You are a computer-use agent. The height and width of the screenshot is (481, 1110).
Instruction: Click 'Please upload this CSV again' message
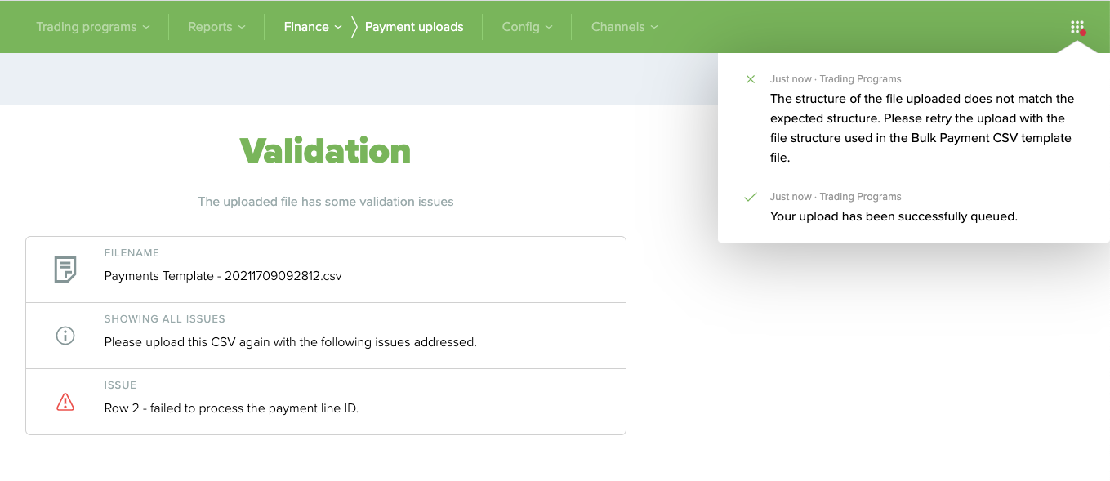(290, 342)
